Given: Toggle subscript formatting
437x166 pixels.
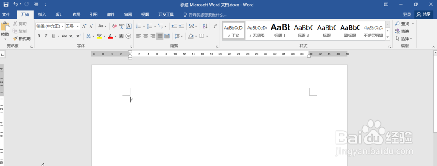Looking at the screenshot, I should tap(71, 36).
